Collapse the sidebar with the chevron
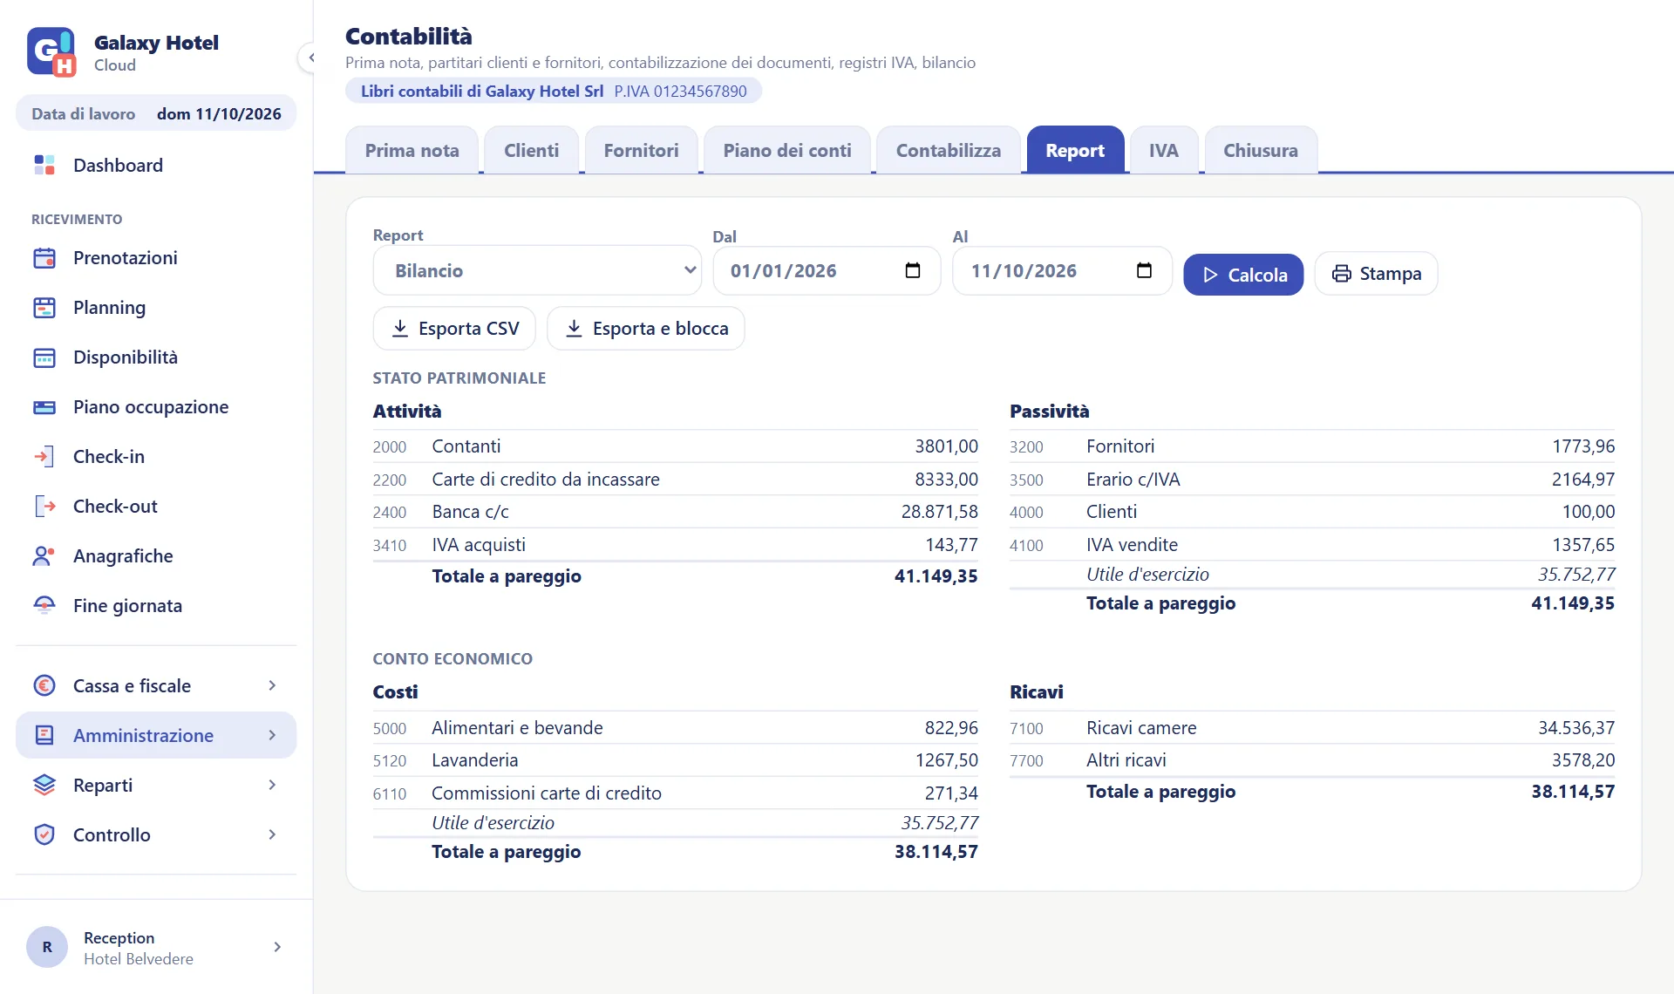1674x994 pixels. [310, 58]
